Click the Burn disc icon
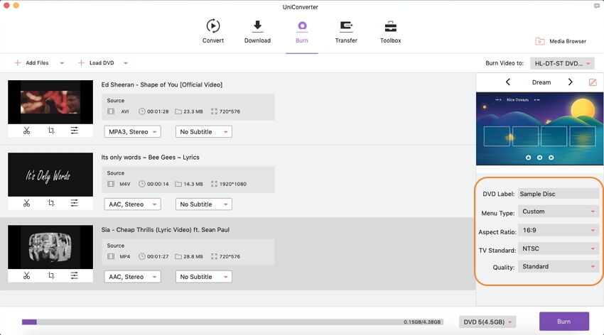 click(303, 26)
